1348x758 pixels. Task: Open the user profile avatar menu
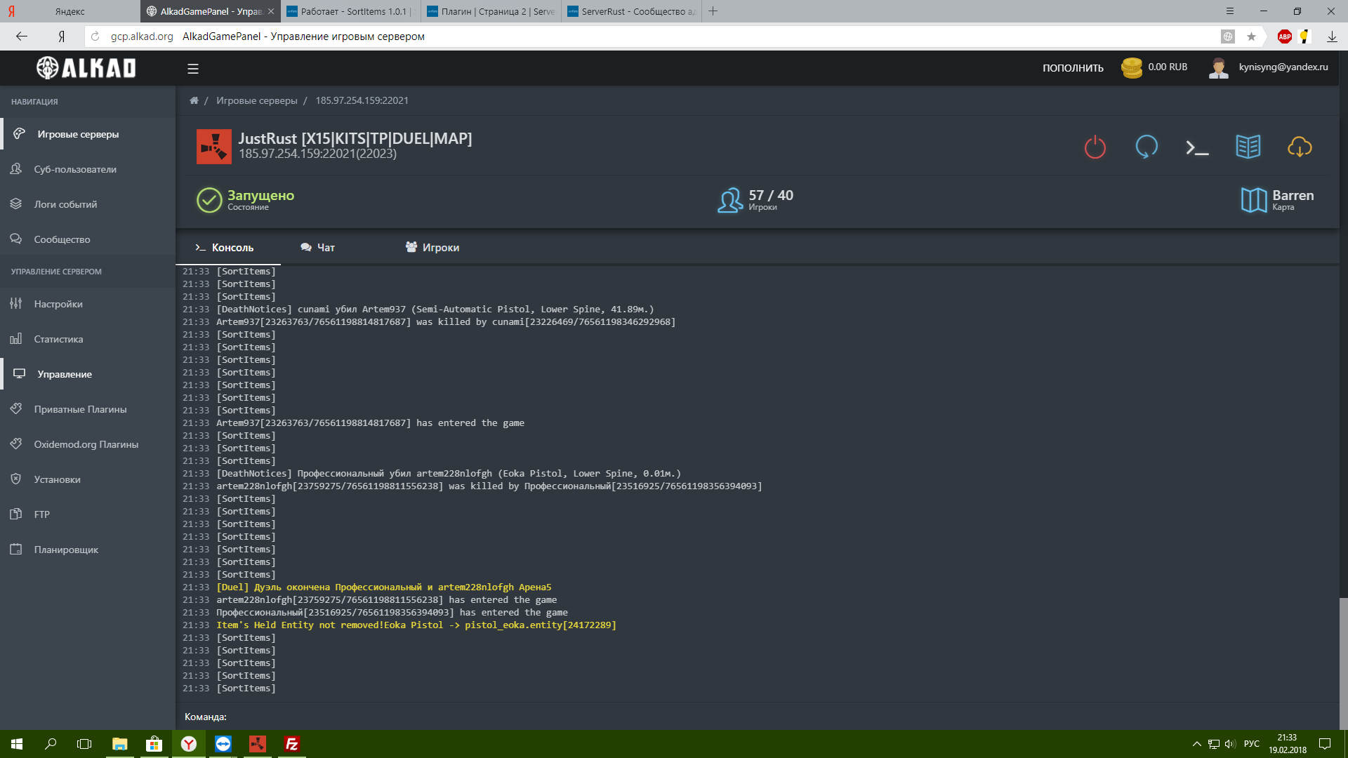pos(1219,68)
